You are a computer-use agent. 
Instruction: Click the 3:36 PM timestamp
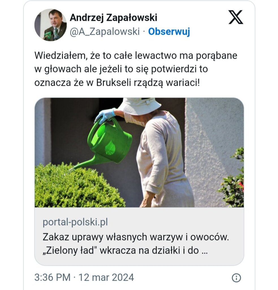click(x=52, y=278)
